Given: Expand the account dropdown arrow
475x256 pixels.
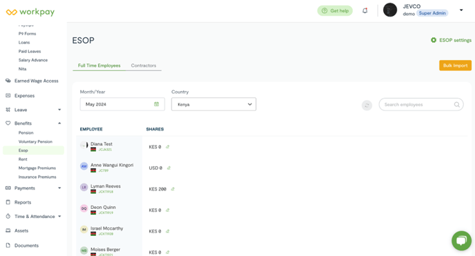Looking at the screenshot, I should [x=461, y=10].
